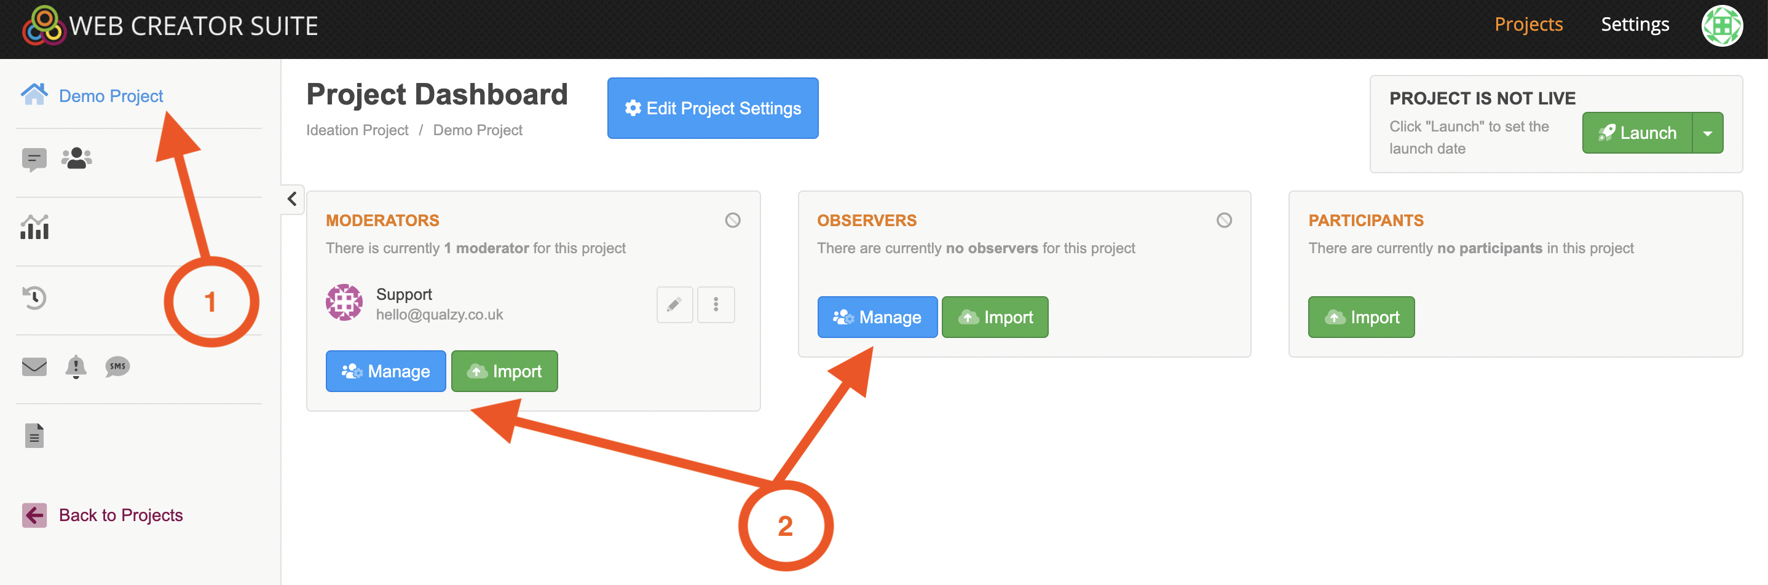Toggle the Moderators panel disable icon
This screenshot has width=1768, height=585.
(x=732, y=220)
